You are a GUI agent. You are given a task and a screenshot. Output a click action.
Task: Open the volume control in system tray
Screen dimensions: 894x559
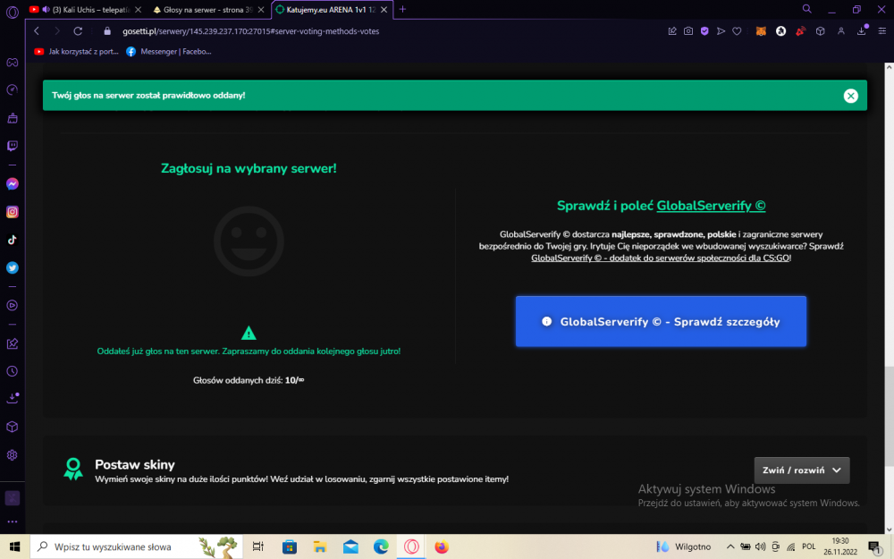pos(760,546)
